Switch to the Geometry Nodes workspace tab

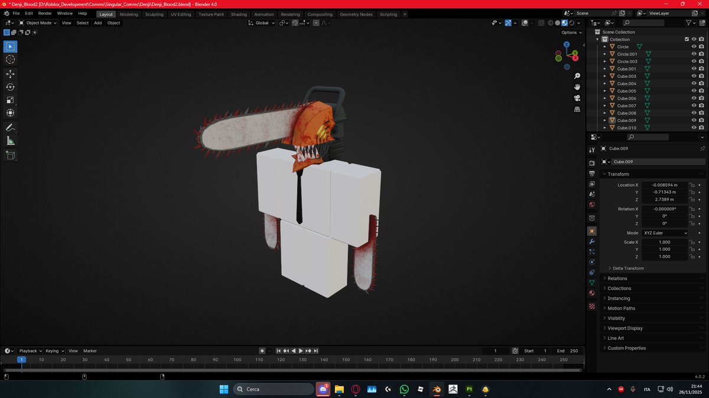click(356, 14)
